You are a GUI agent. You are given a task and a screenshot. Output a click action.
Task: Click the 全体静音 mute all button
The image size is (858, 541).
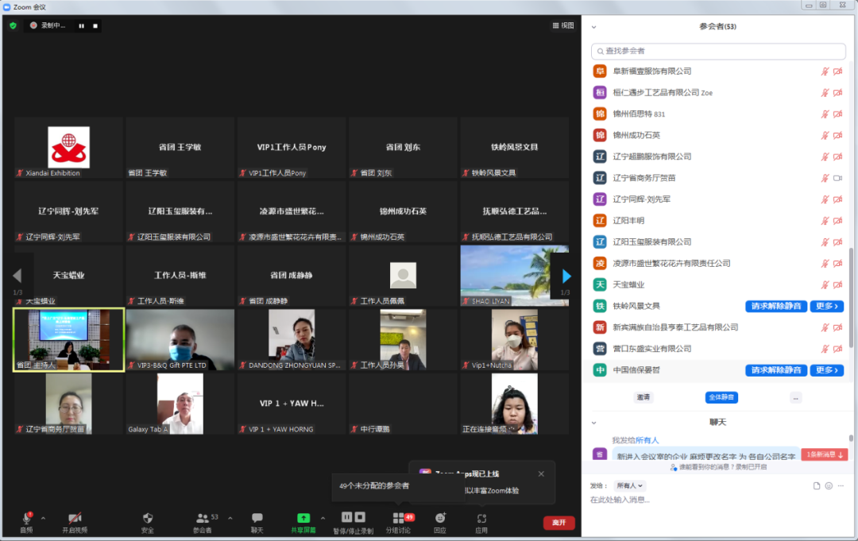721,397
